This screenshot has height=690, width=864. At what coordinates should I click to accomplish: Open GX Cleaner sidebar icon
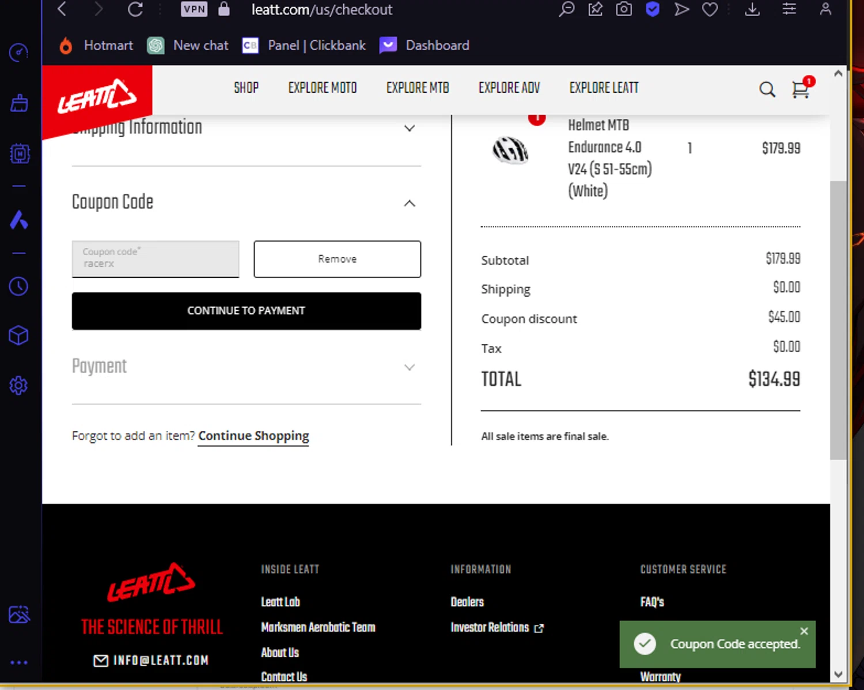(19, 103)
